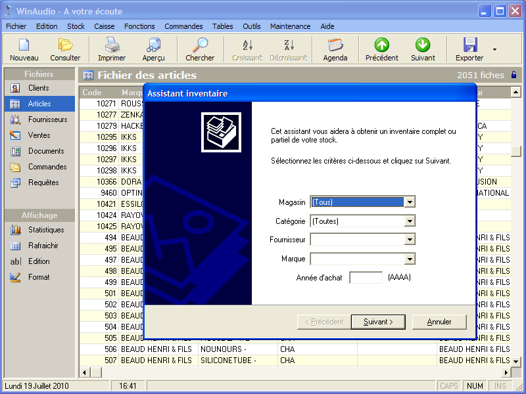Click the Exporter floppy disk icon
526x394 pixels.
(469, 45)
